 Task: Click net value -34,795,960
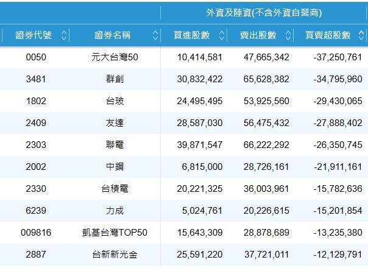338,79
